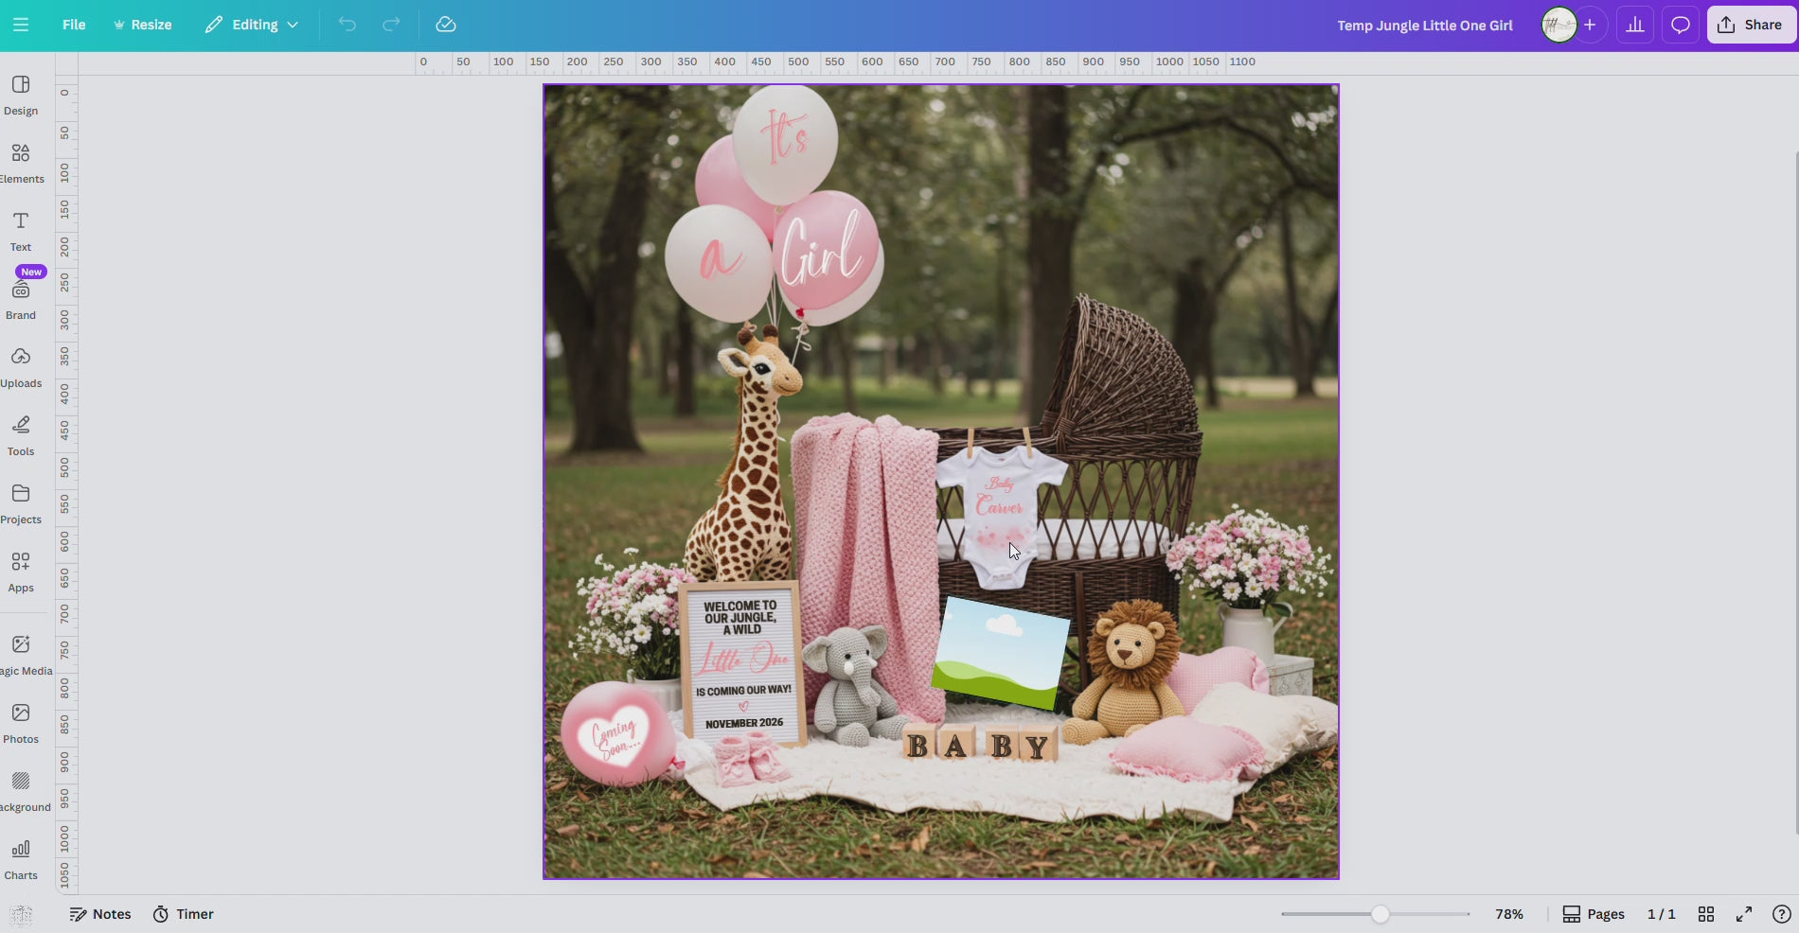Open the File menu

pyautogui.click(x=73, y=25)
